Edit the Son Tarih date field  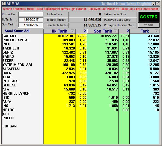coord(31,25)
